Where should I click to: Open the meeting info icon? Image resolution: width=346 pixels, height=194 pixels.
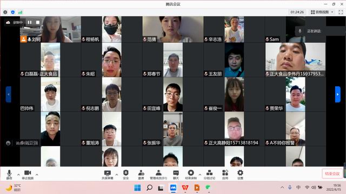tap(5, 12)
